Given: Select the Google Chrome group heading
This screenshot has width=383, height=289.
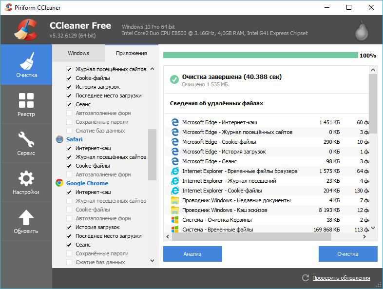Looking at the screenshot, I should 87,183.
